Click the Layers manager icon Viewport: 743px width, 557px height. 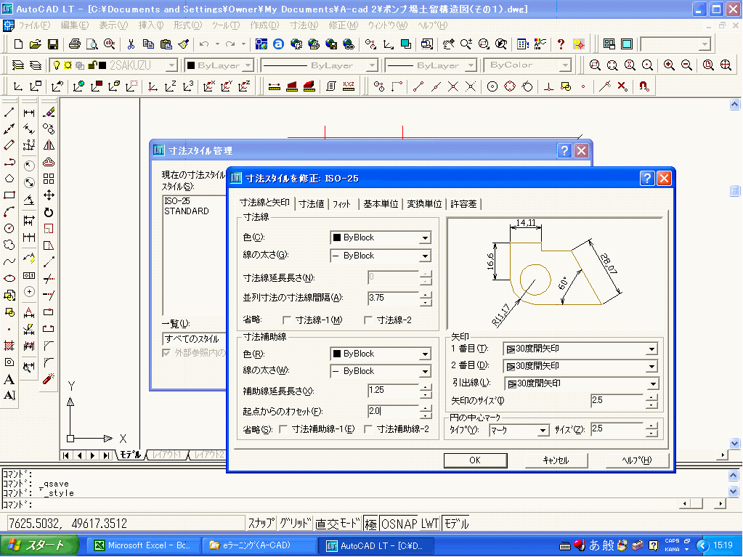[17, 65]
